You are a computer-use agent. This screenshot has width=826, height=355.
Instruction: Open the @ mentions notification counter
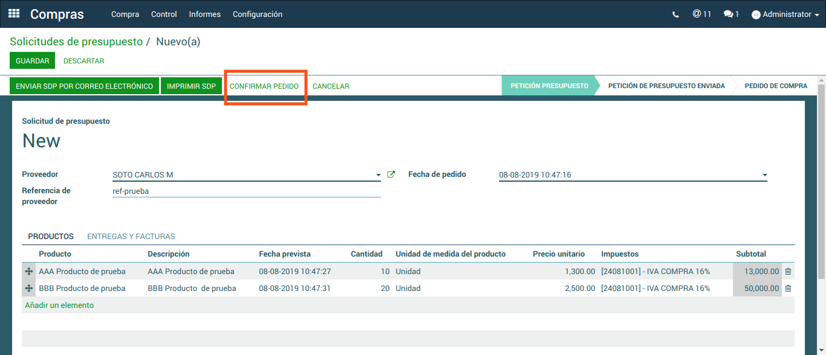pyautogui.click(x=701, y=14)
